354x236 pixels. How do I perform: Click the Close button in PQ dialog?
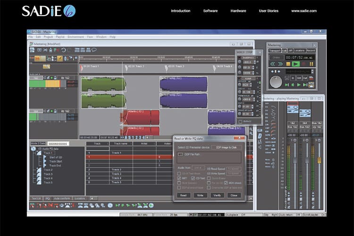234,195
